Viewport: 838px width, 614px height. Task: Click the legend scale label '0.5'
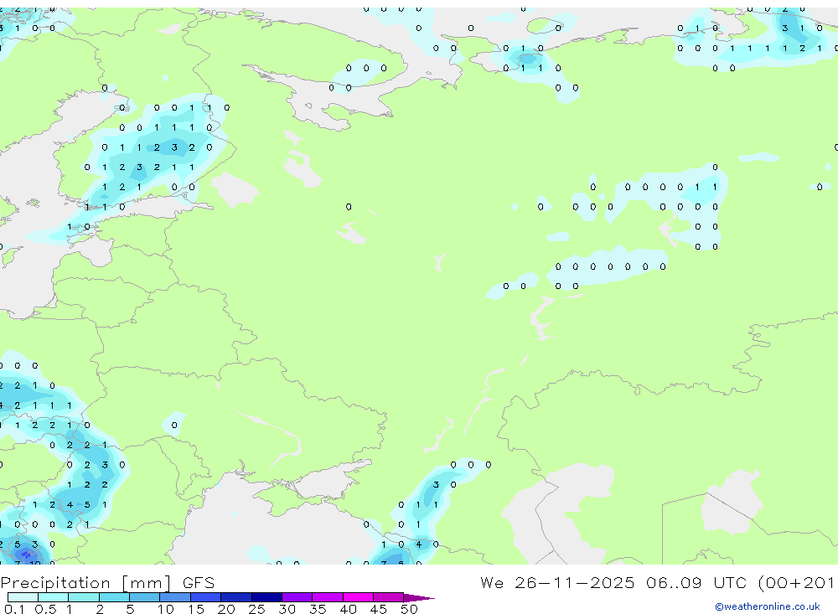click(45, 609)
